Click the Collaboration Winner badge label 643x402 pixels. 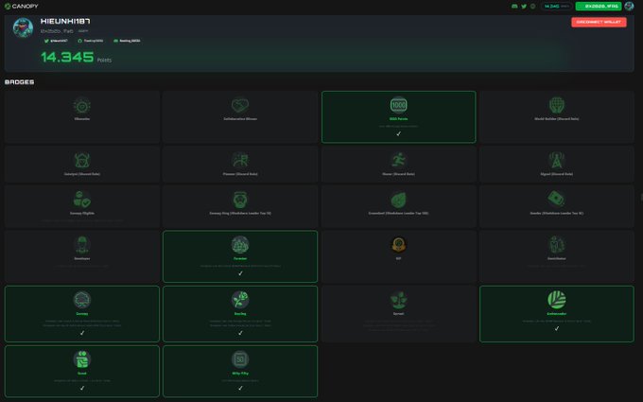pyautogui.click(x=240, y=119)
